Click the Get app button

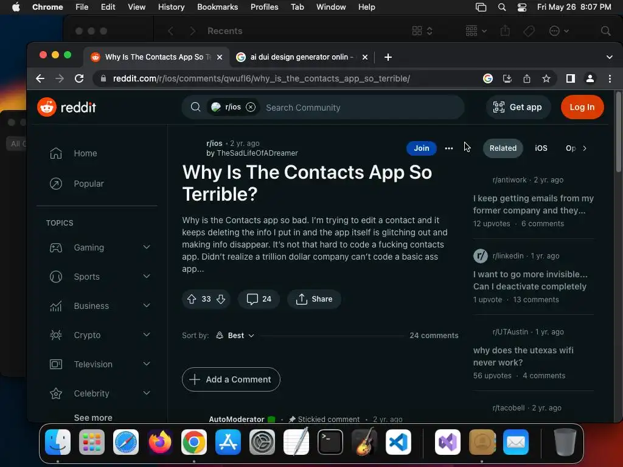coord(518,107)
